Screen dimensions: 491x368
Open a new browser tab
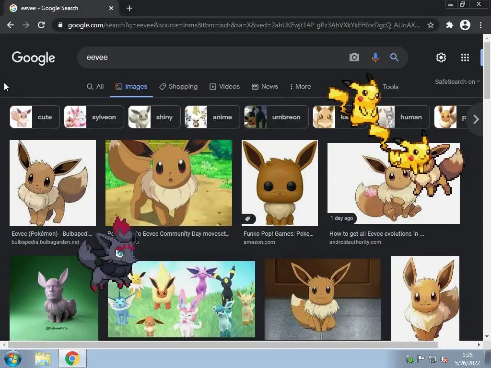coord(129,8)
